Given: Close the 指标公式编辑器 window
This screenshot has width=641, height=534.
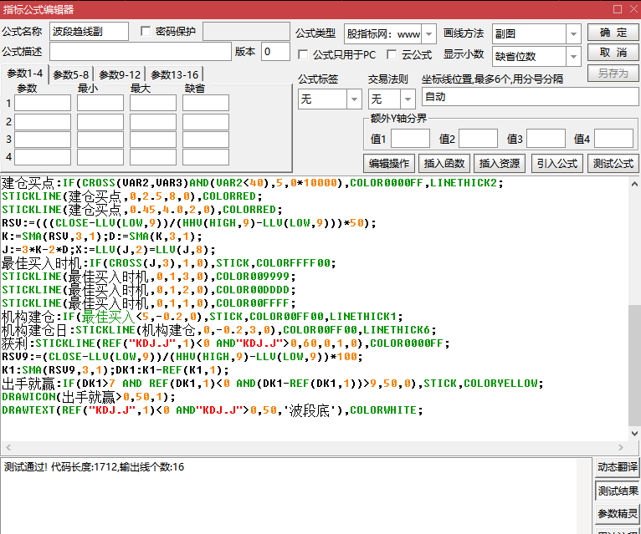Looking at the screenshot, I should 634,9.
